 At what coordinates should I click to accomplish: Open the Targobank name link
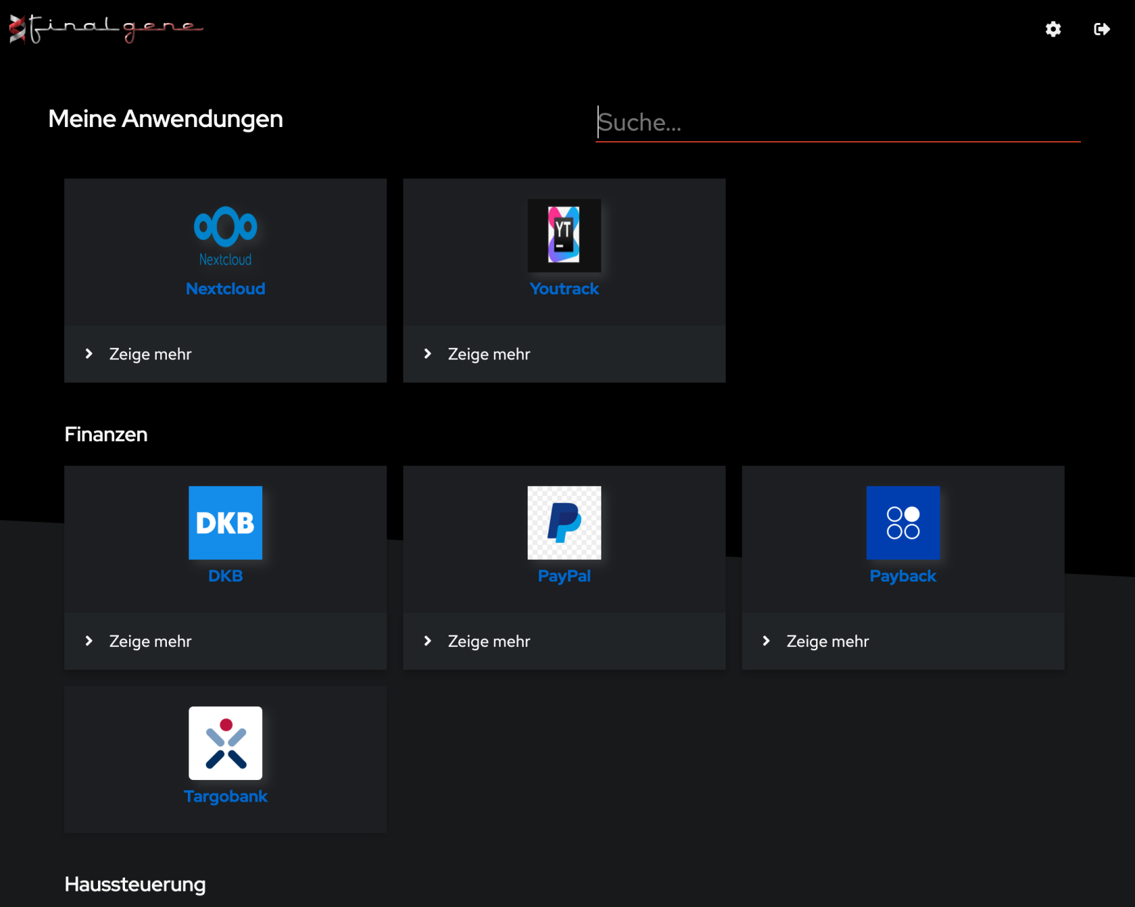coord(225,796)
